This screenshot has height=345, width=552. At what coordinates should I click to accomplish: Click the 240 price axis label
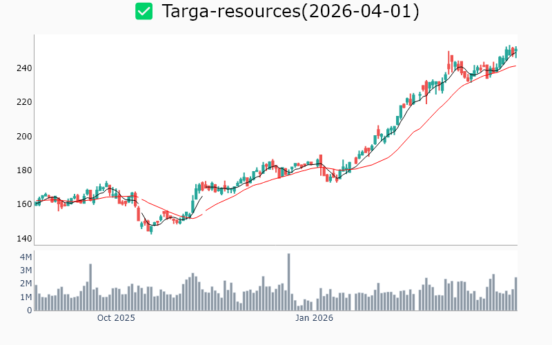click(x=24, y=68)
